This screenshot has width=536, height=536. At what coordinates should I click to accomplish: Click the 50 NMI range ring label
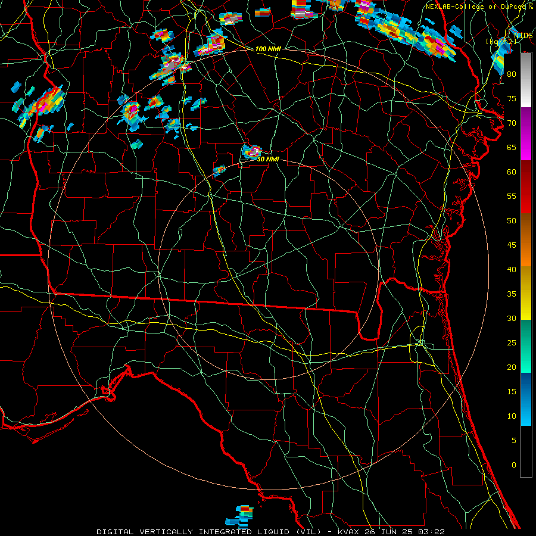[268, 160]
